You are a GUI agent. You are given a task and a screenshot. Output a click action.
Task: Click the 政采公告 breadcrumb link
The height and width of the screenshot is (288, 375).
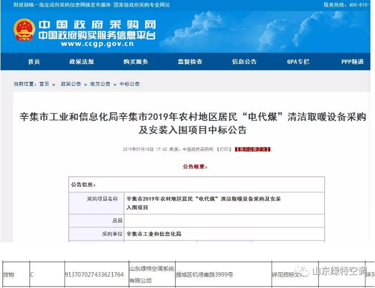(71, 84)
